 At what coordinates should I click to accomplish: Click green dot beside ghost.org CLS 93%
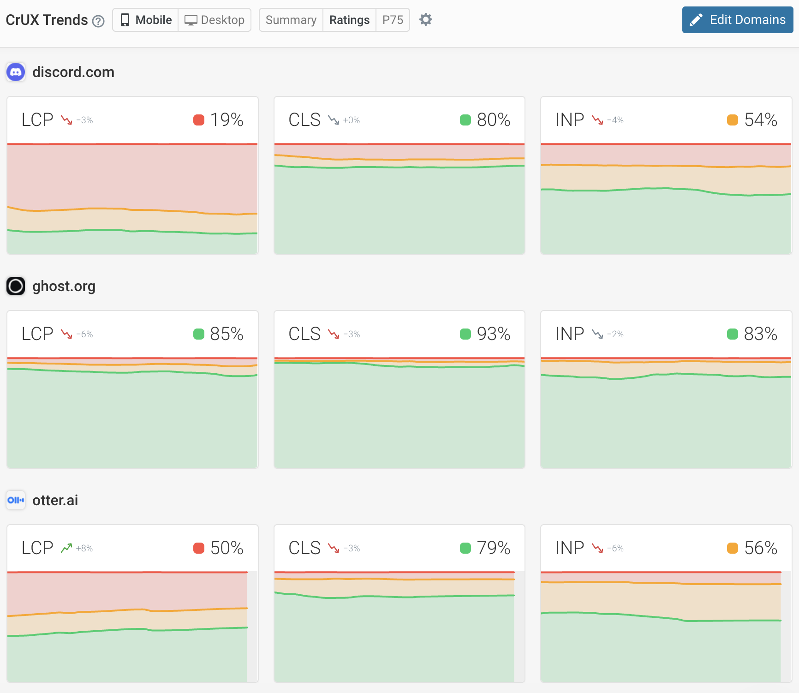(465, 334)
